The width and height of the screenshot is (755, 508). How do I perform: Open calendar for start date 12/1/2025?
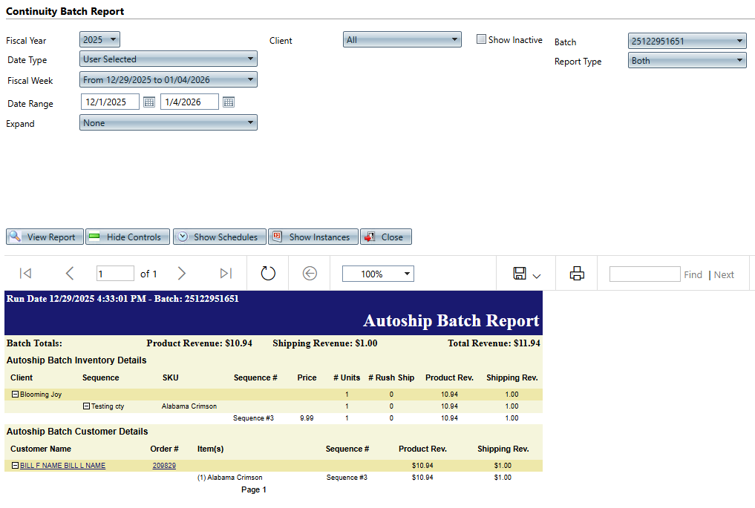point(149,102)
